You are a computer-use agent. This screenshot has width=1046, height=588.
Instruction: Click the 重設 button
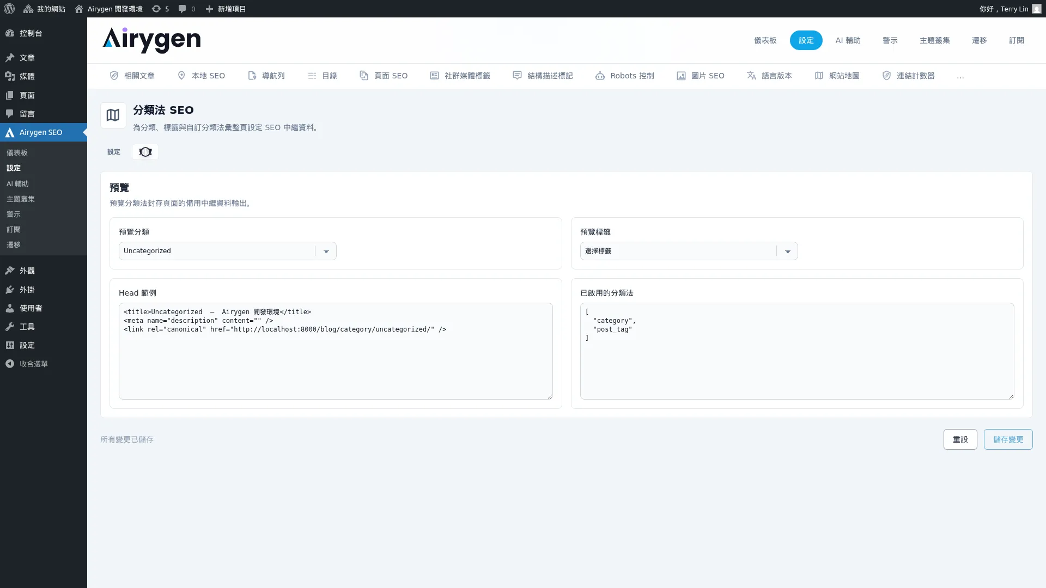[960, 439]
